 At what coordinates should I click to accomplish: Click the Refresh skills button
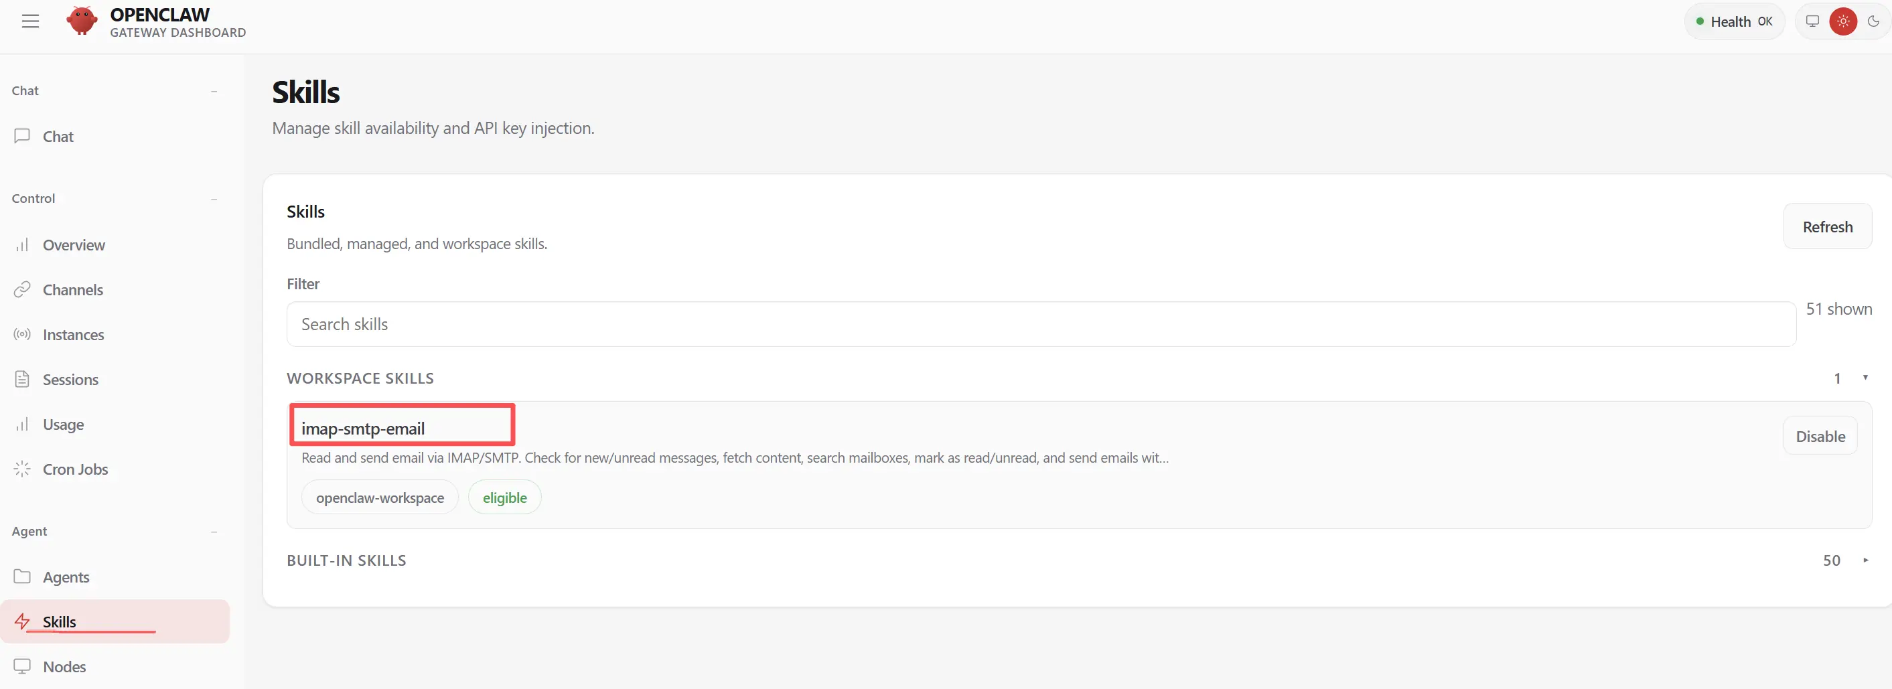(1826, 227)
